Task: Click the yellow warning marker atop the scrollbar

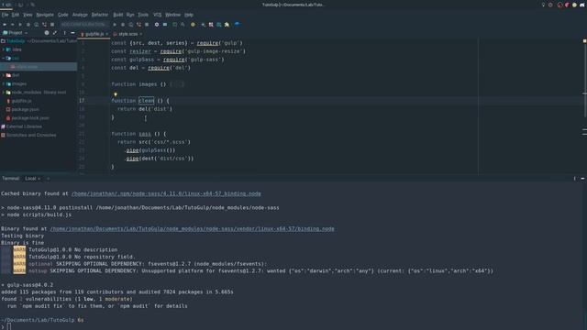Action: click(x=585, y=40)
